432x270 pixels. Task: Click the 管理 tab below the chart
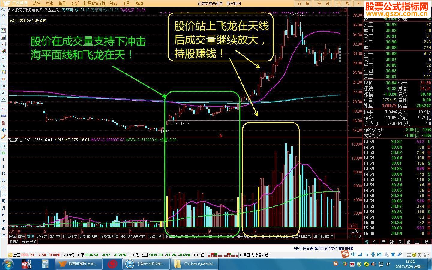(31, 236)
